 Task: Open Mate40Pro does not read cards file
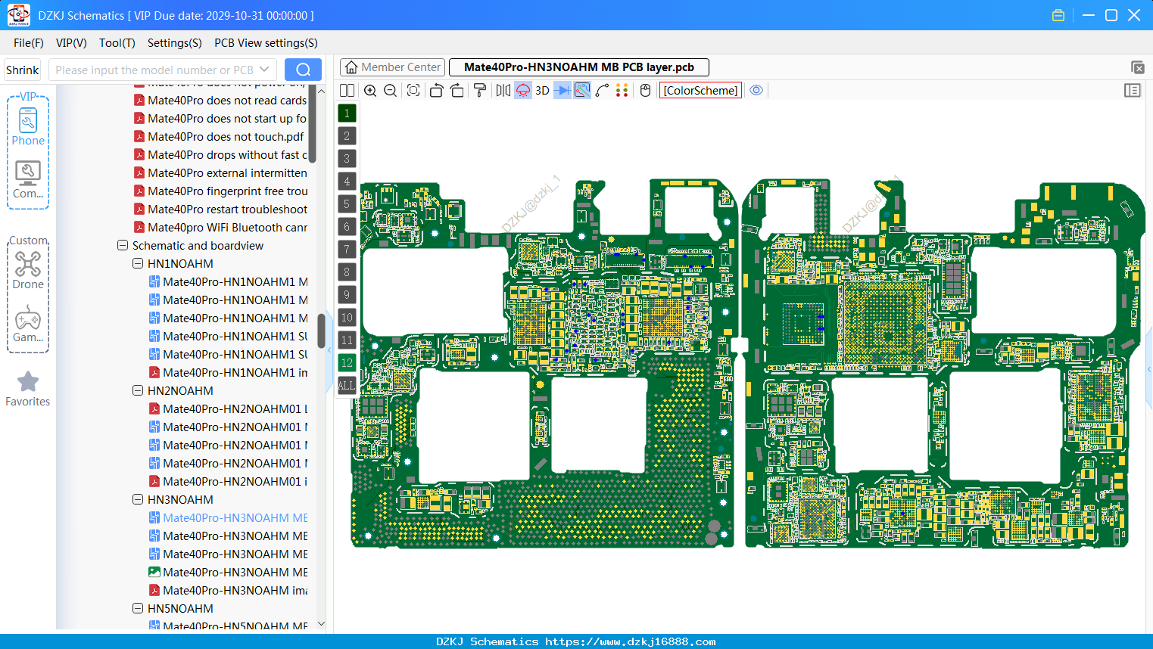click(220, 101)
